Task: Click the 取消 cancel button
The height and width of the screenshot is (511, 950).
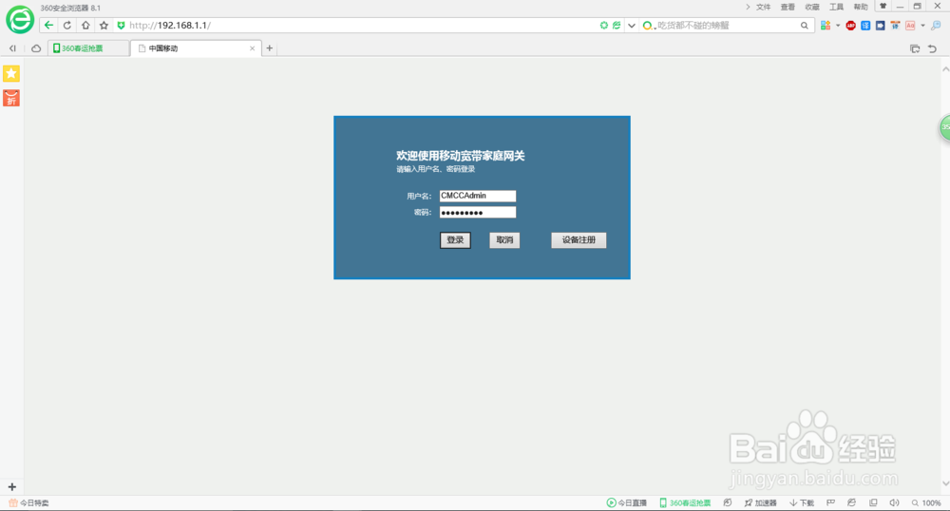Action: point(504,239)
